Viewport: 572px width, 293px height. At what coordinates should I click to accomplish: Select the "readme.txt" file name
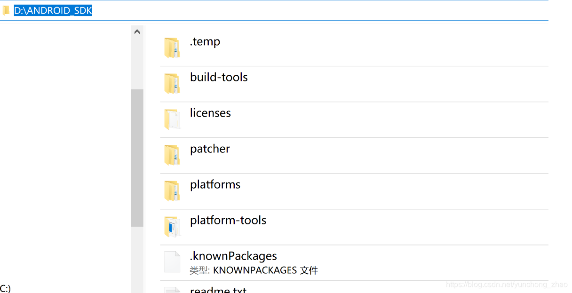pos(218,289)
